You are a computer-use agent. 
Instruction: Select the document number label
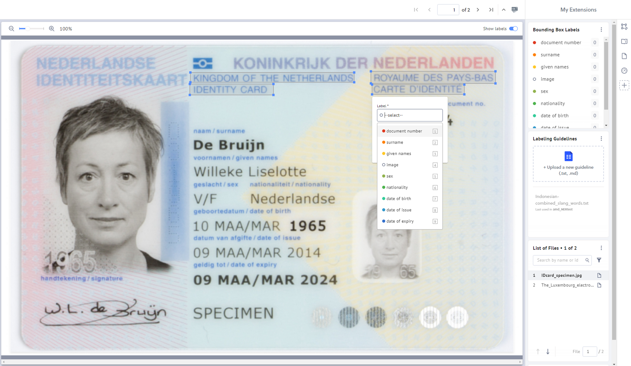click(404, 131)
